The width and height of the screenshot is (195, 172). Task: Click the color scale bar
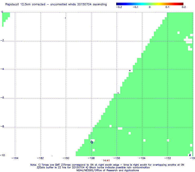pyautogui.click(x=150, y=4)
